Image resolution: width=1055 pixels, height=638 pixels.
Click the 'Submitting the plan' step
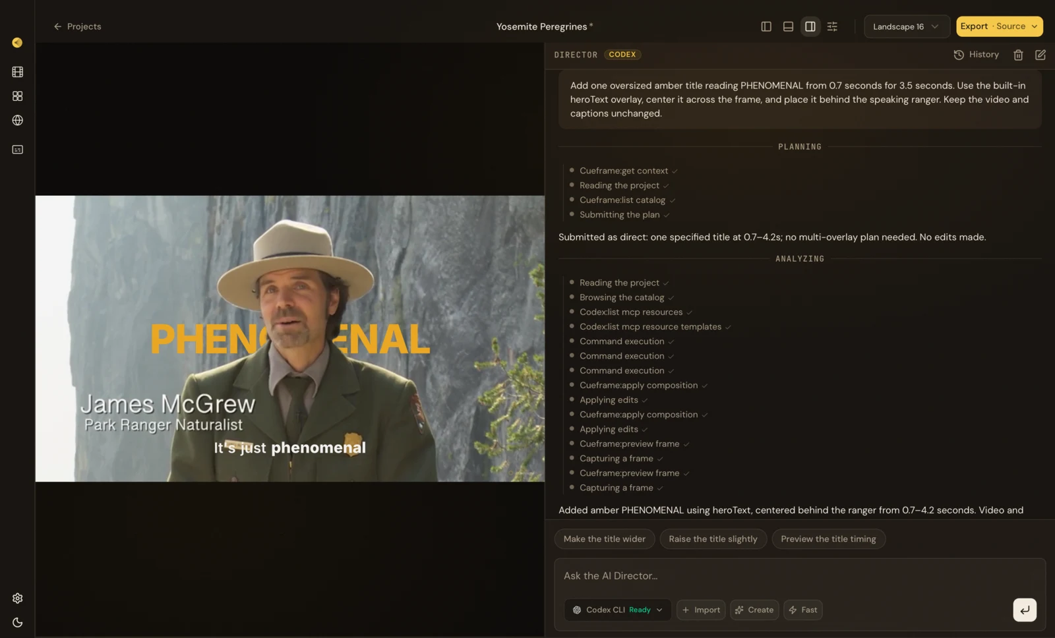pyautogui.click(x=620, y=215)
